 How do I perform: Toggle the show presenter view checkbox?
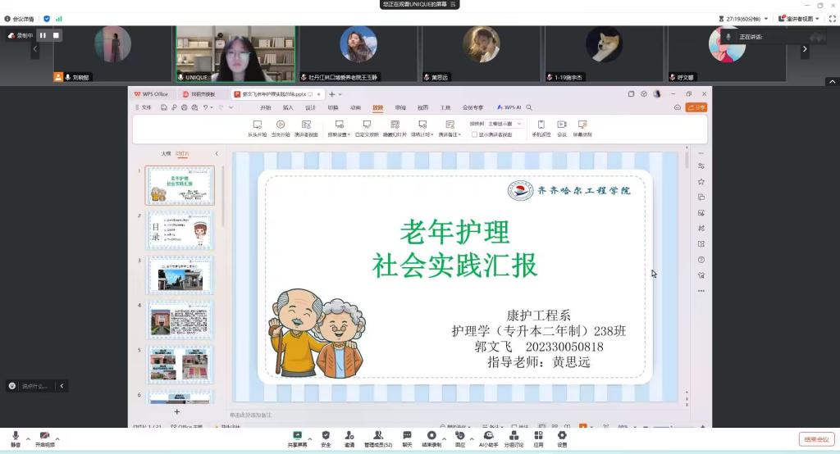coord(473,134)
